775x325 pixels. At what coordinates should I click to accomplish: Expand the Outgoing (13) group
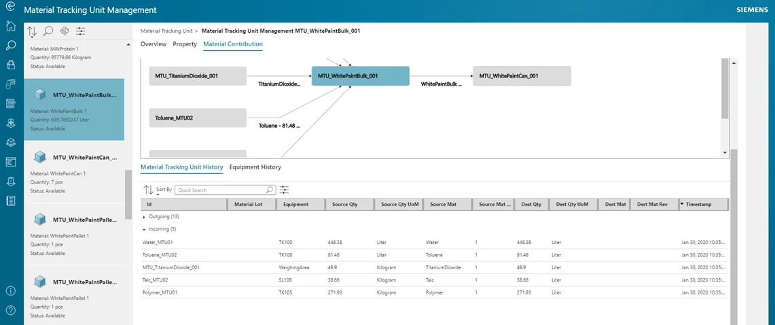(x=143, y=216)
